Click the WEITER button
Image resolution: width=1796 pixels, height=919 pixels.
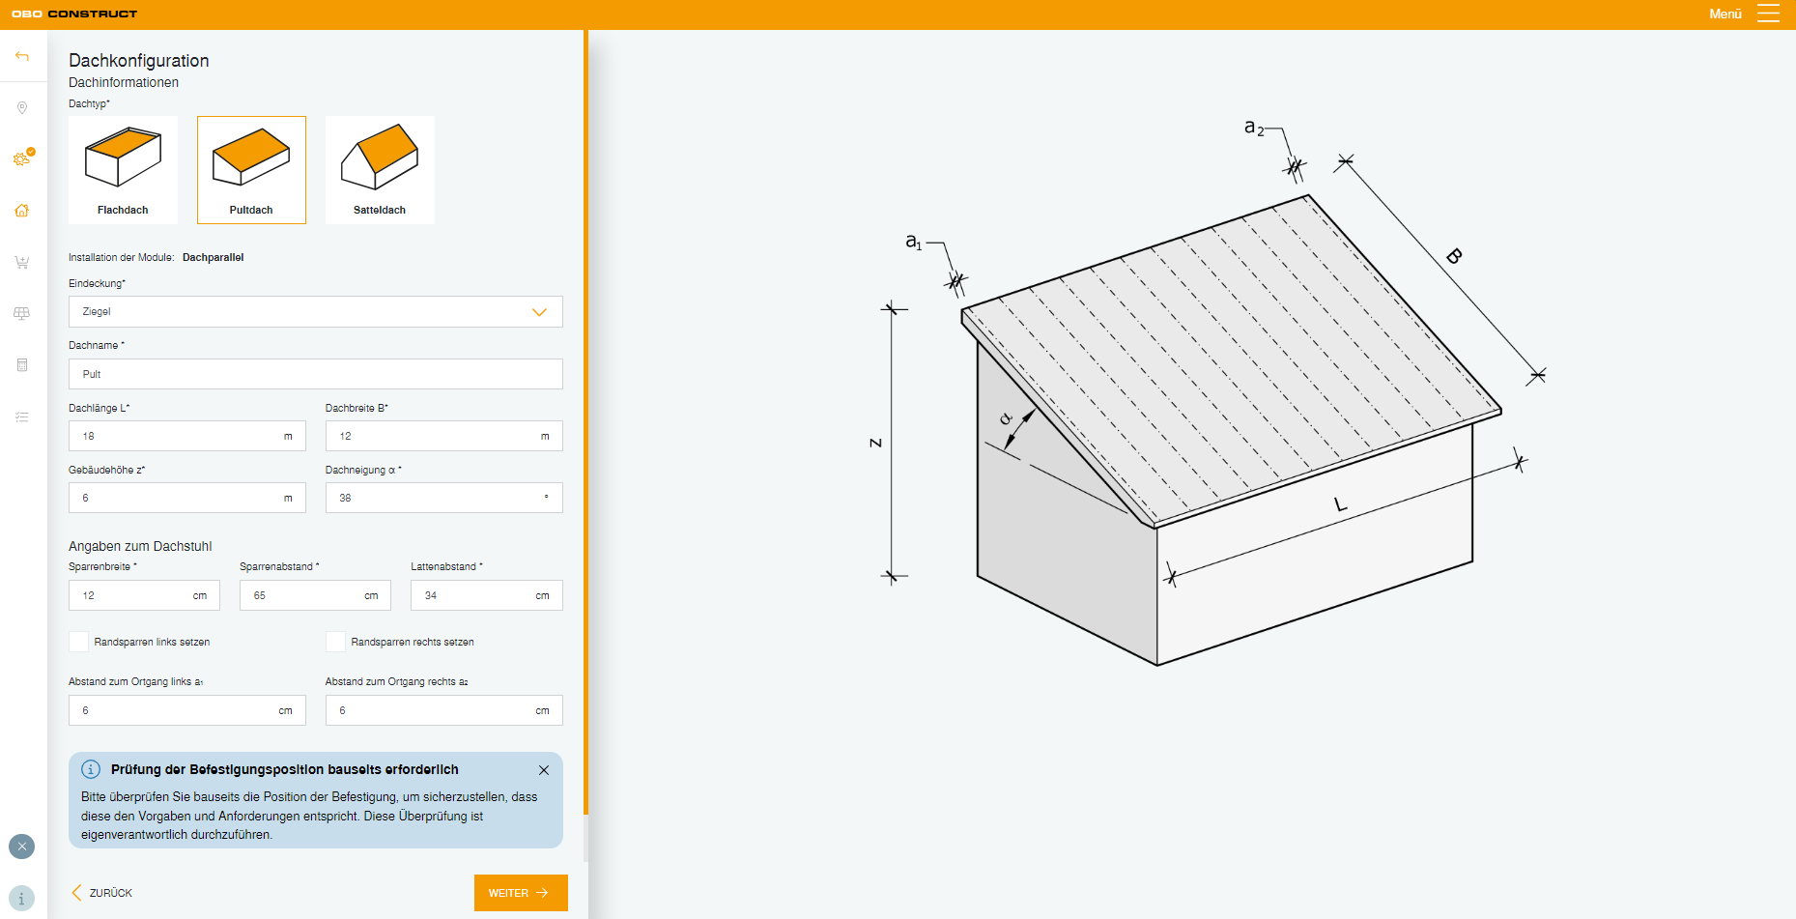[x=520, y=893]
